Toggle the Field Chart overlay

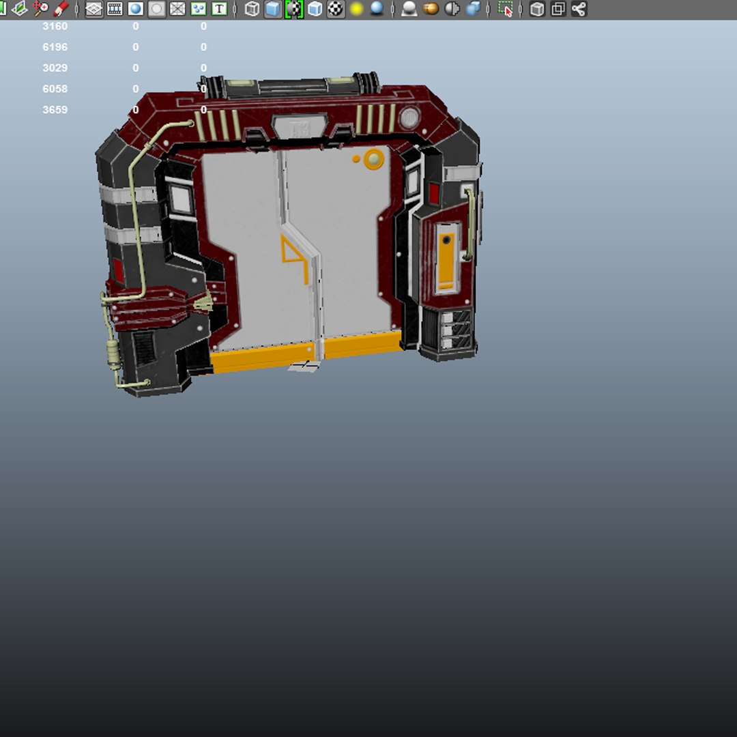tap(177, 9)
